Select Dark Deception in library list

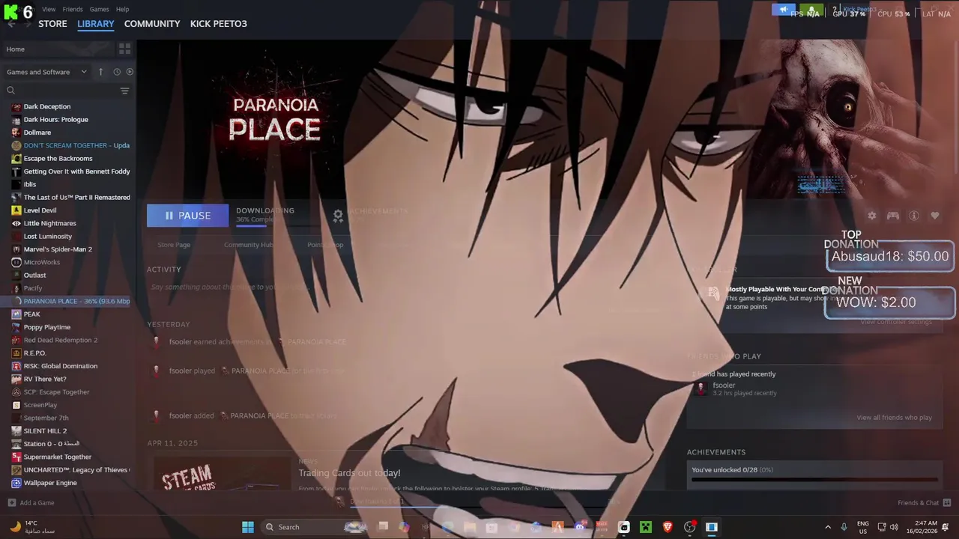point(46,106)
